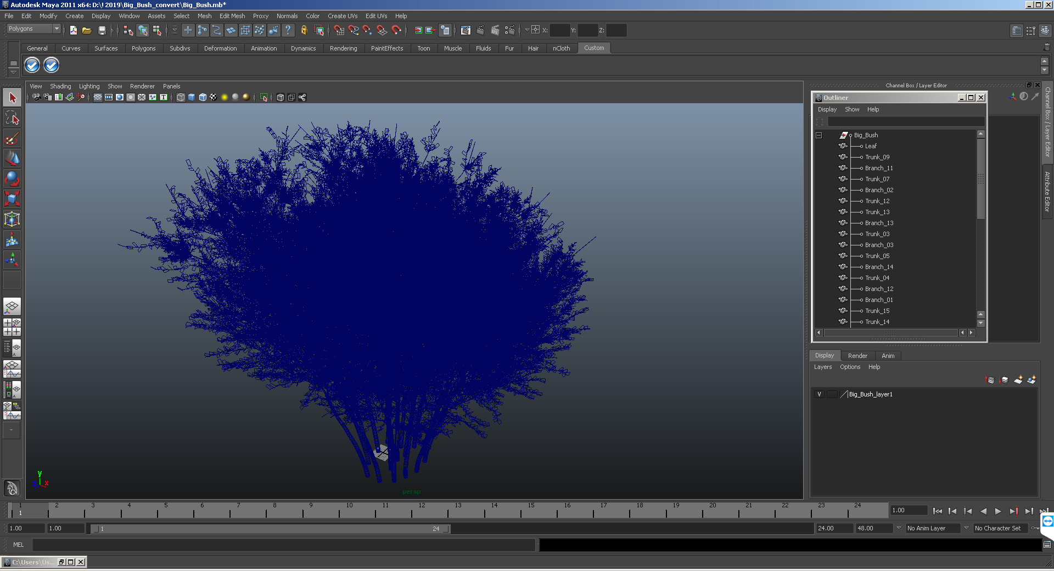This screenshot has width=1054, height=571.
Task: Click the Open Scene folder icon
Action: tap(87, 30)
